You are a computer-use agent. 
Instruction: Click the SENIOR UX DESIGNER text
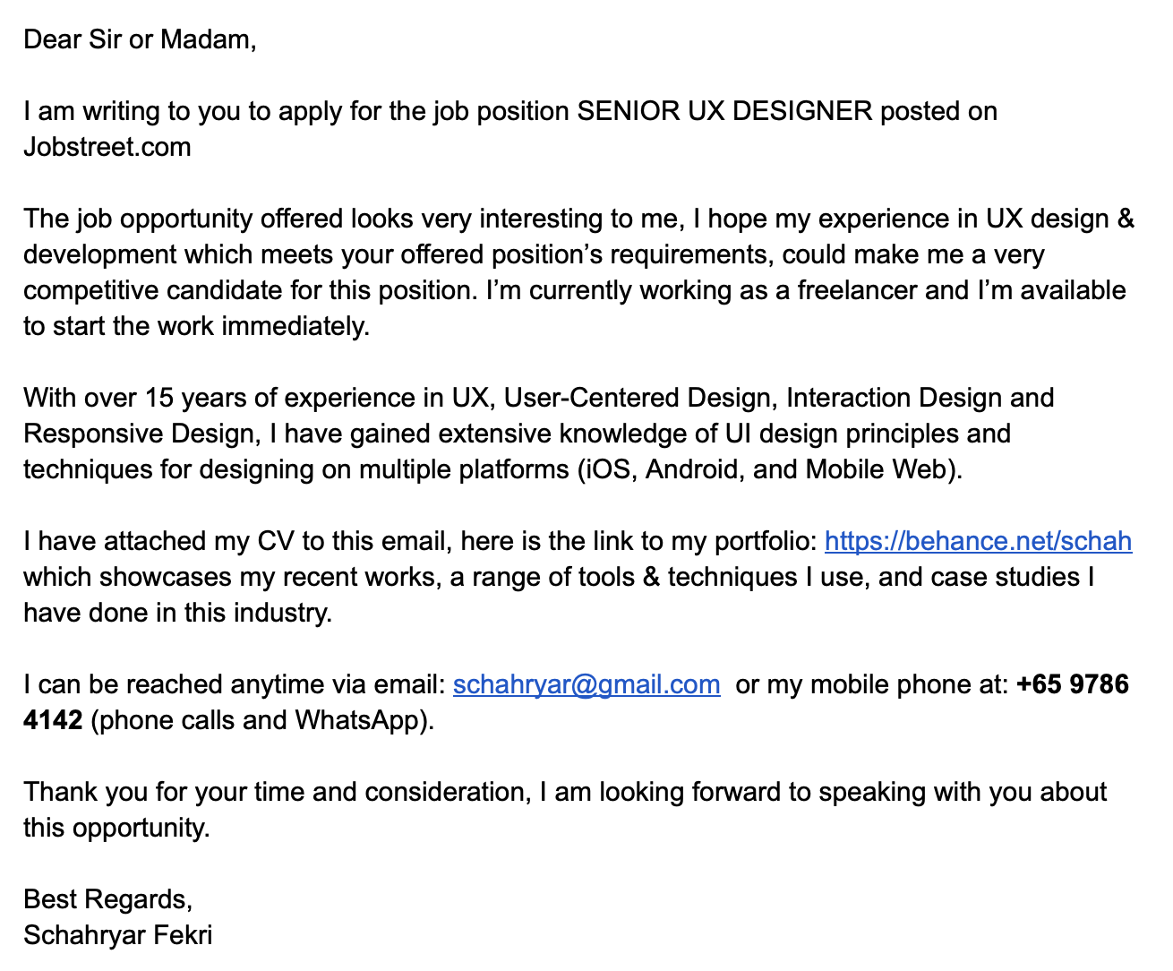tap(724, 111)
